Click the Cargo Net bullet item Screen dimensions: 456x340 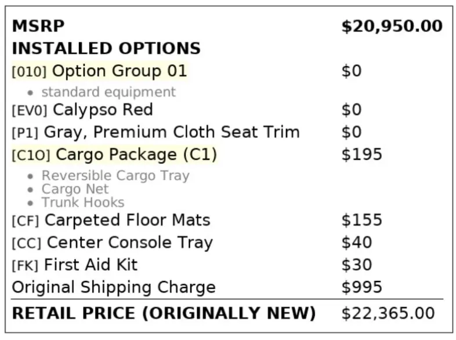[75, 189]
